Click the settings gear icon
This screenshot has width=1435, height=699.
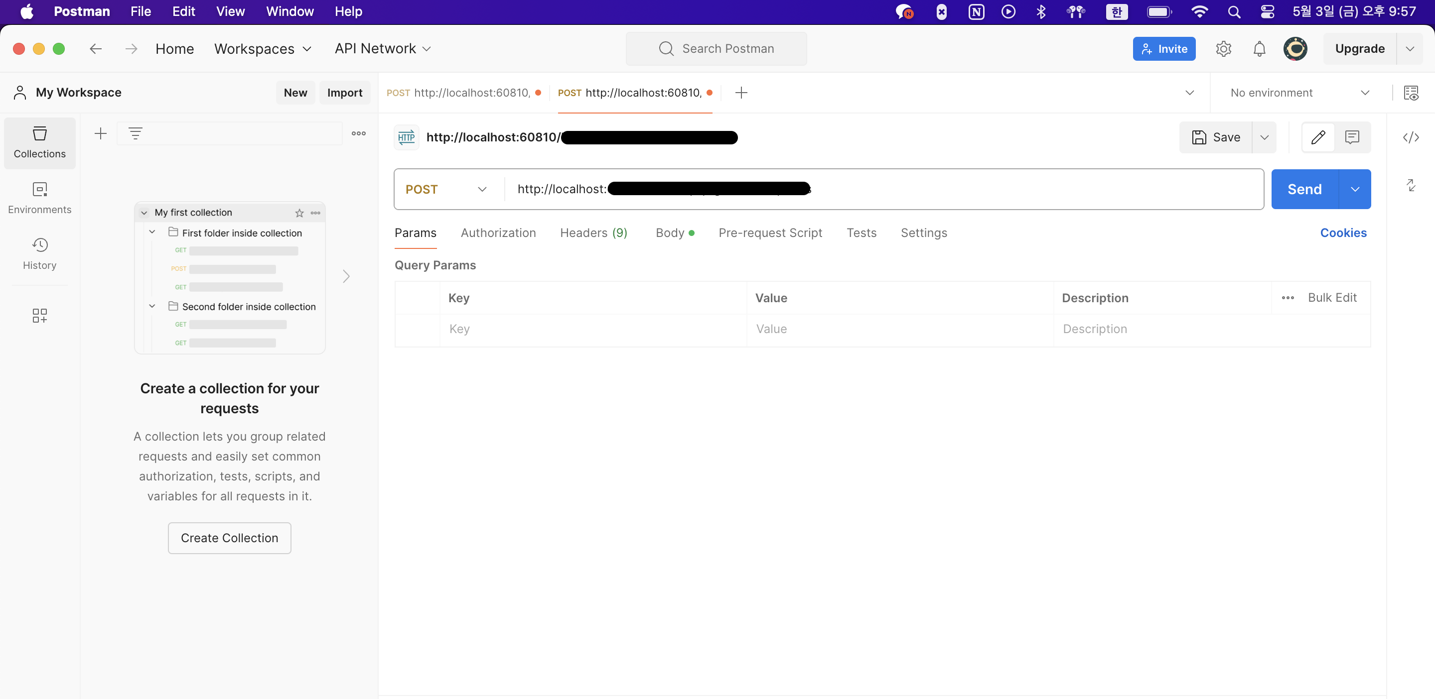tap(1223, 49)
